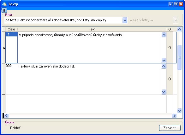Viewport: 185px width, 135px height.
Task: Click the O column header
Action: pyautogui.click(x=170, y=29)
